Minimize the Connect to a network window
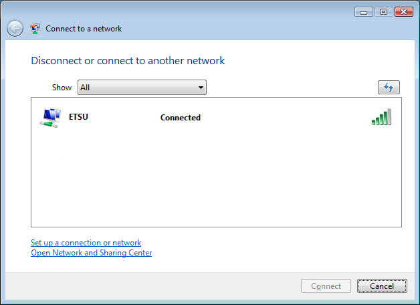The width and height of the screenshot is (420, 305). 364,11
